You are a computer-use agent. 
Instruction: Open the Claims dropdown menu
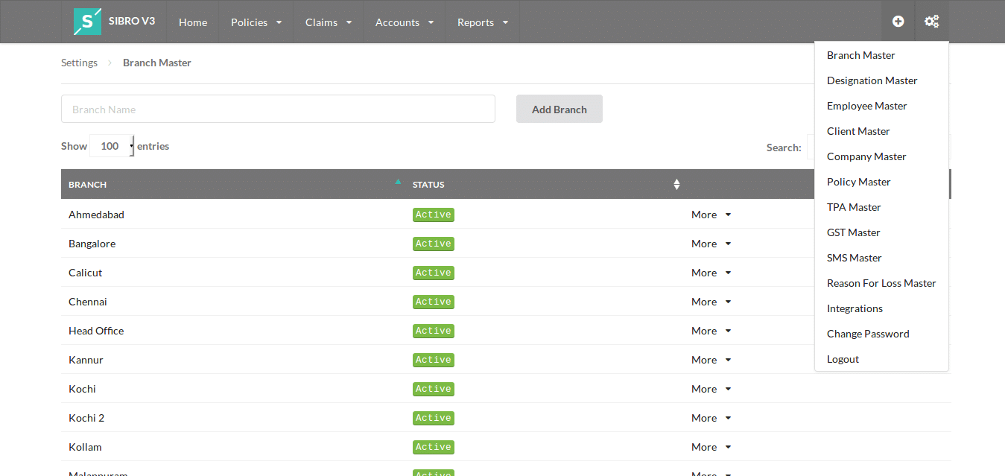point(329,22)
